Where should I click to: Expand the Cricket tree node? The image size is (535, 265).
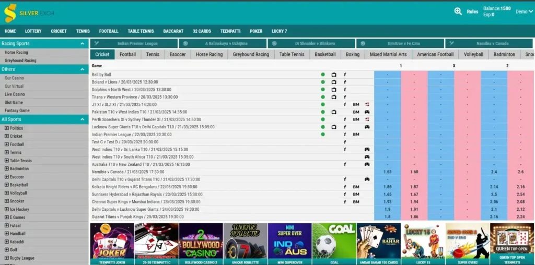[x=6, y=136]
